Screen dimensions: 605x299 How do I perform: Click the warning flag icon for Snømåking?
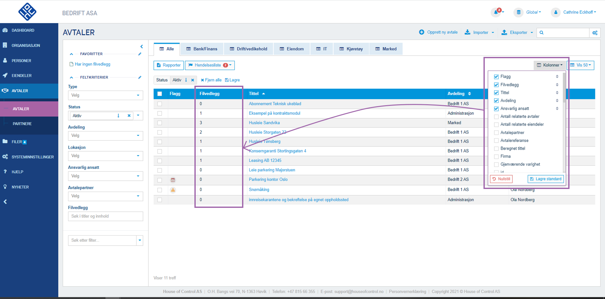click(173, 190)
